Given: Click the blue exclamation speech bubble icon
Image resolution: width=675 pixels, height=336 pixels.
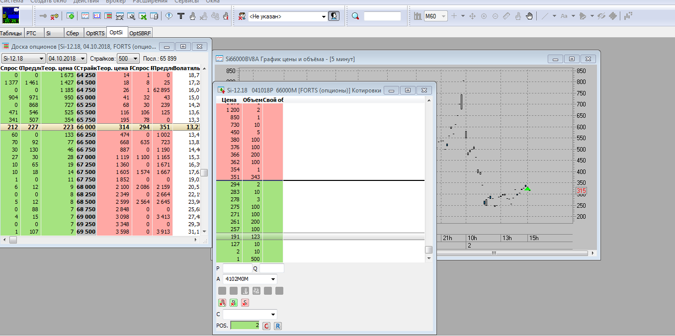Looking at the screenshot, I should (169, 16).
